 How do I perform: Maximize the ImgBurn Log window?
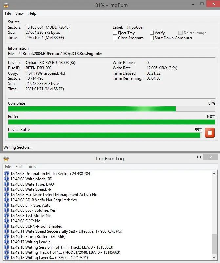click(x=199, y=157)
